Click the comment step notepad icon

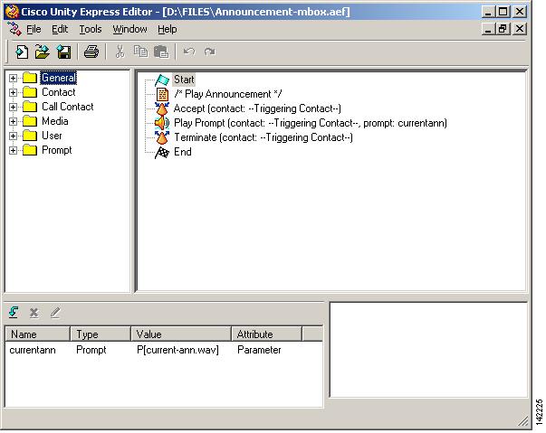[x=162, y=94]
